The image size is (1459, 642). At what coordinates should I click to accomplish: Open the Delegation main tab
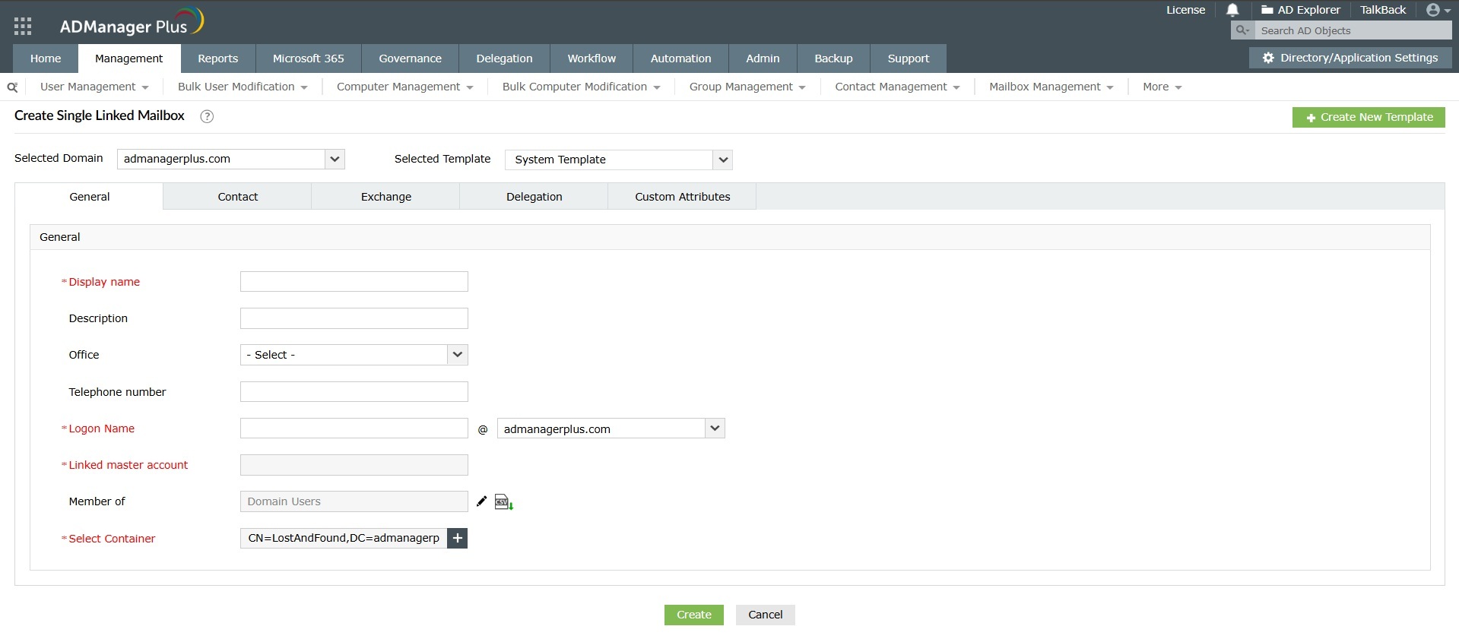pyautogui.click(x=505, y=59)
